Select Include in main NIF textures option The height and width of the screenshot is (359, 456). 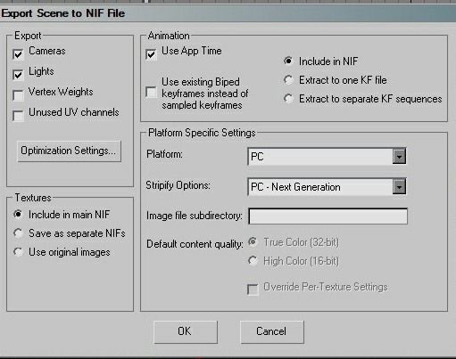18,214
